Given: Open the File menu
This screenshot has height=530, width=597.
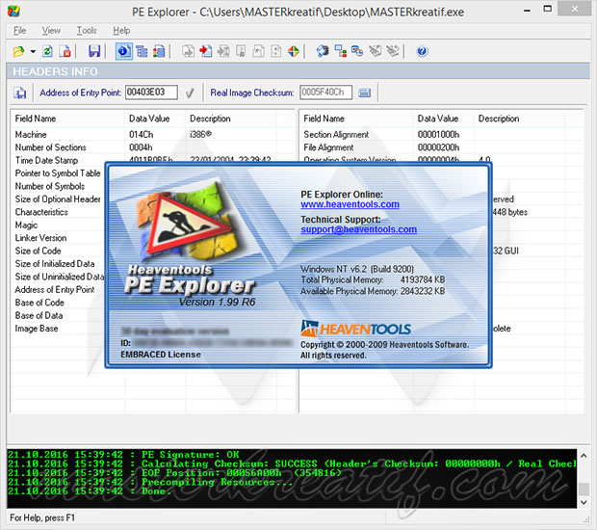Looking at the screenshot, I should (x=19, y=31).
